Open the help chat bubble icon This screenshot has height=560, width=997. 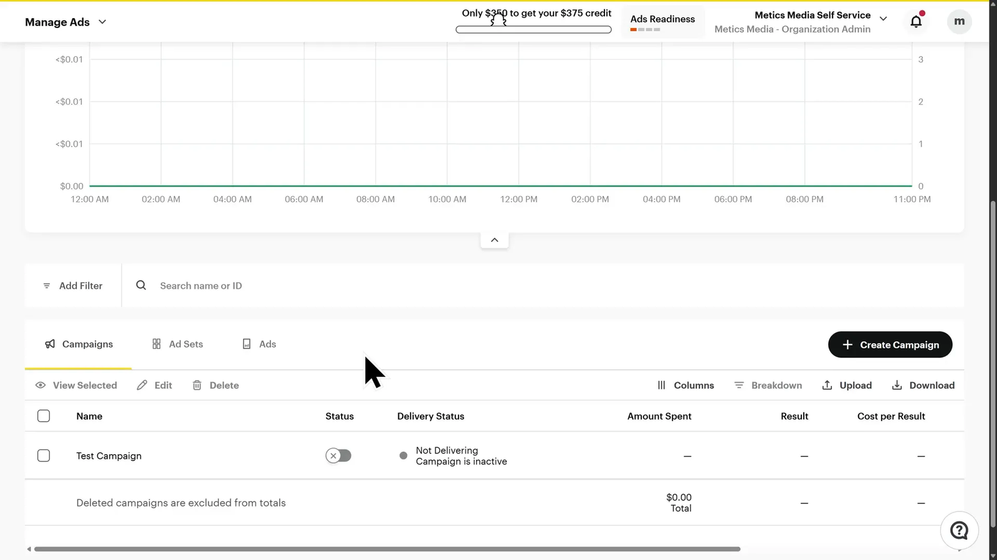(959, 531)
